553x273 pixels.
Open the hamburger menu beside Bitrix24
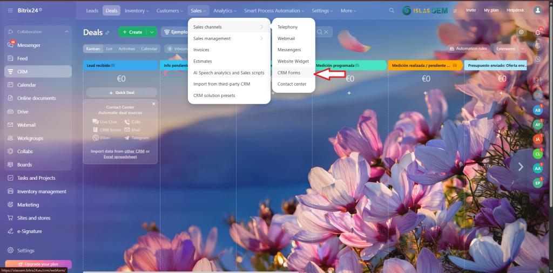[x=11, y=10]
